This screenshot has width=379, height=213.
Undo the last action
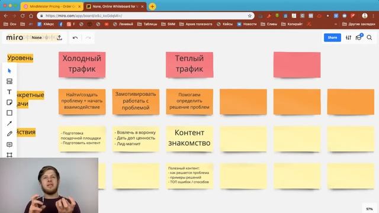tap(75, 38)
